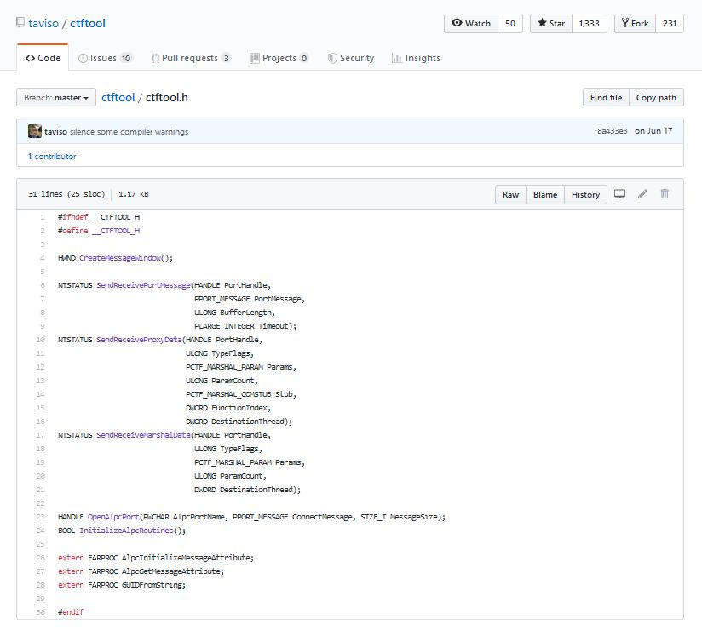Click the repository book icon beside taviso
The image size is (702, 637).
[x=20, y=24]
